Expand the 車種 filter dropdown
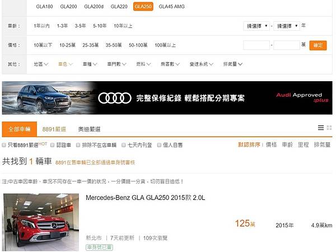The image size is (336, 252). 90,64
